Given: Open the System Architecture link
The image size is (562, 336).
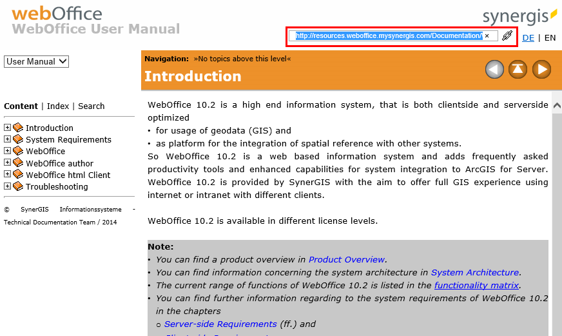Looking at the screenshot, I should coord(475,273).
